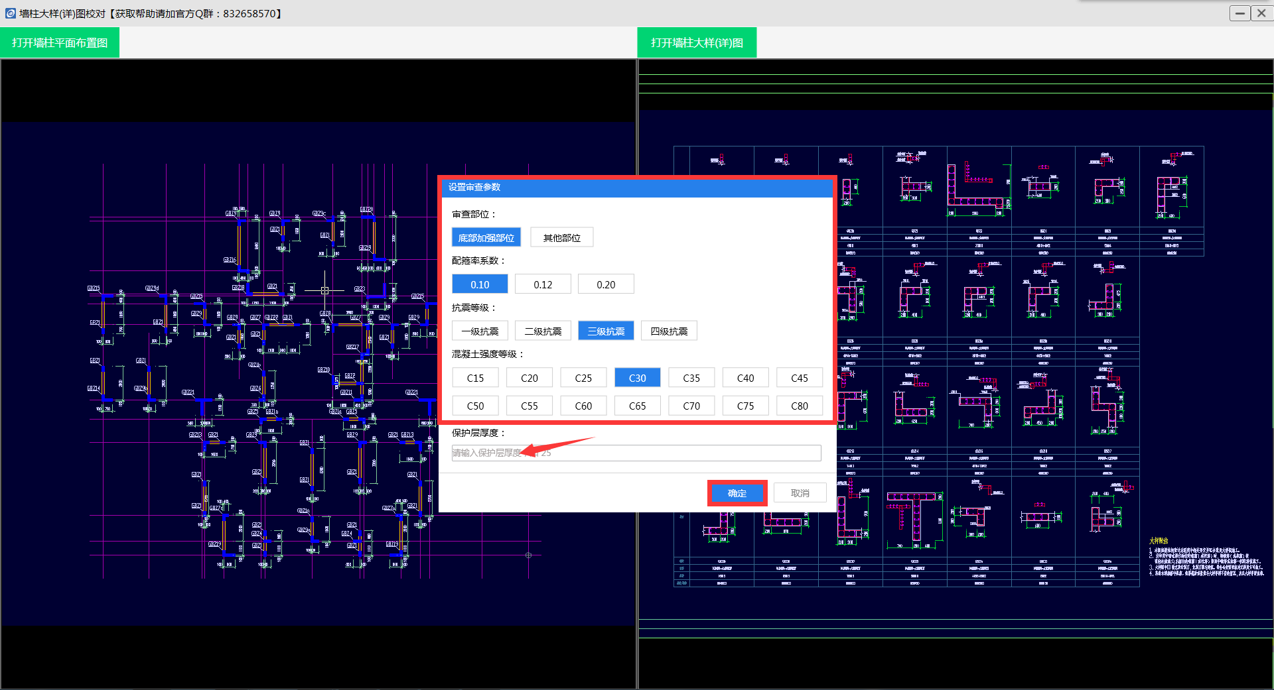Open 打开墙柱平面布置图 tab

(x=60, y=42)
